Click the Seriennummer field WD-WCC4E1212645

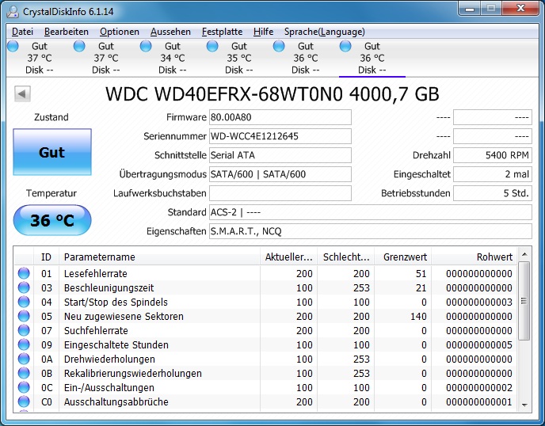click(280, 136)
